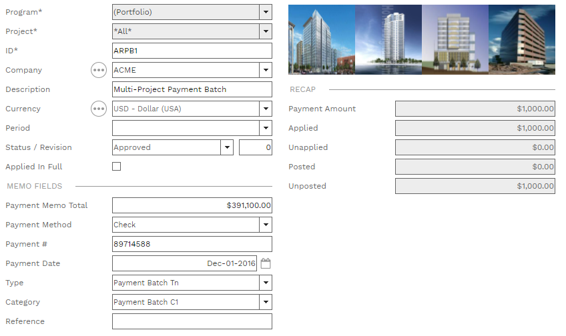Expand the Company ACME dropdown

coord(266,70)
